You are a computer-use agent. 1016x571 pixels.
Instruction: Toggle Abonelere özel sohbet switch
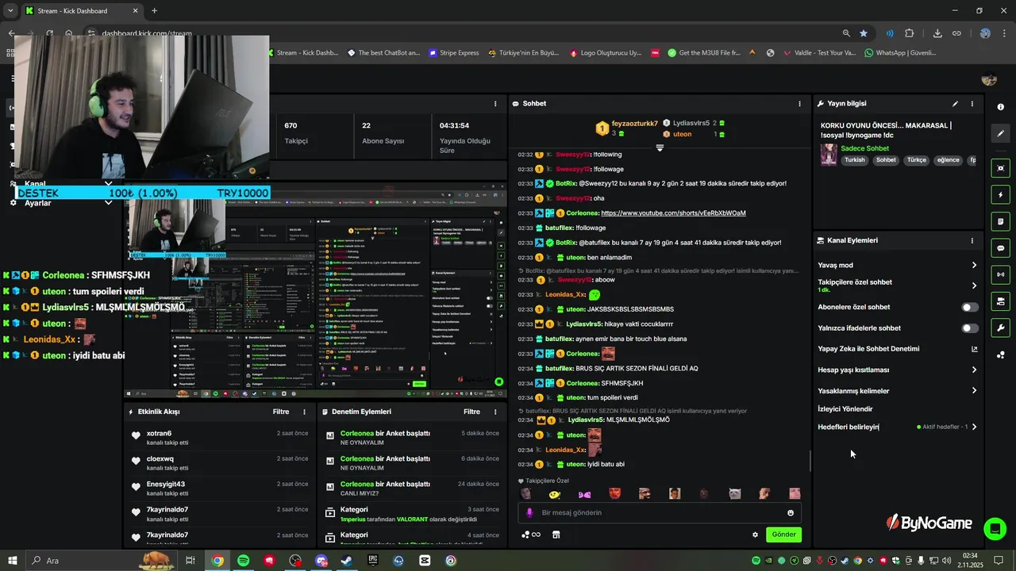(970, 307)
